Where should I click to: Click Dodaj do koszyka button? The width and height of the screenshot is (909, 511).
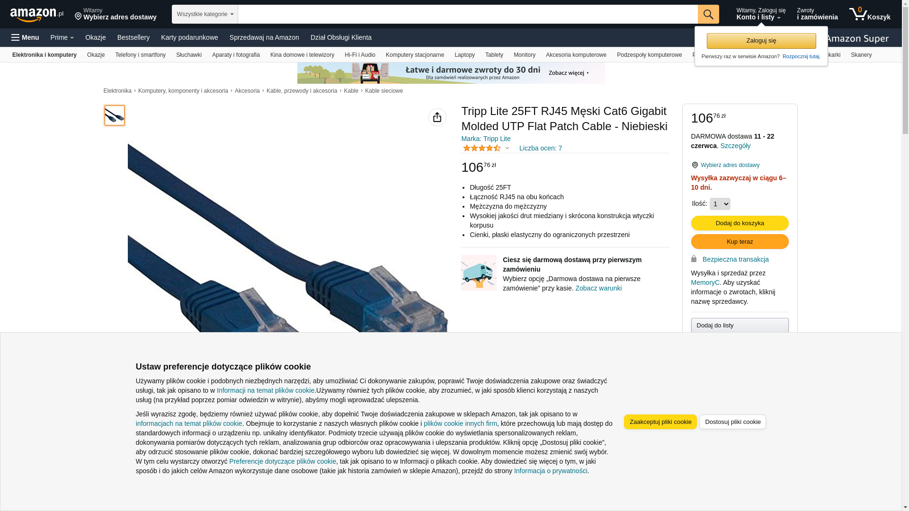click(x=740, y=223)
